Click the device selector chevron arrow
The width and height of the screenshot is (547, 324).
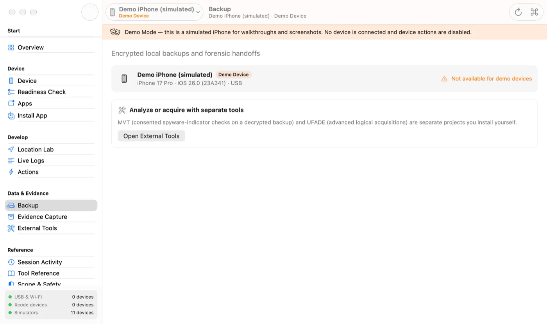198,12
